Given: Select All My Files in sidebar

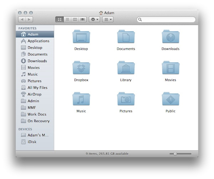Looking at the screenshot, I should [37, 87].
